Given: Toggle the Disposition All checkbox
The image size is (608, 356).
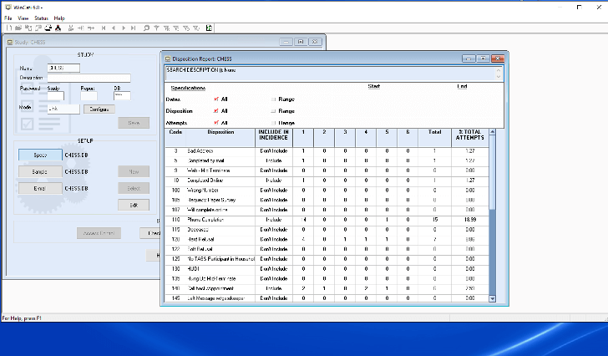Looking at the screenshot, I should [216, 111].
